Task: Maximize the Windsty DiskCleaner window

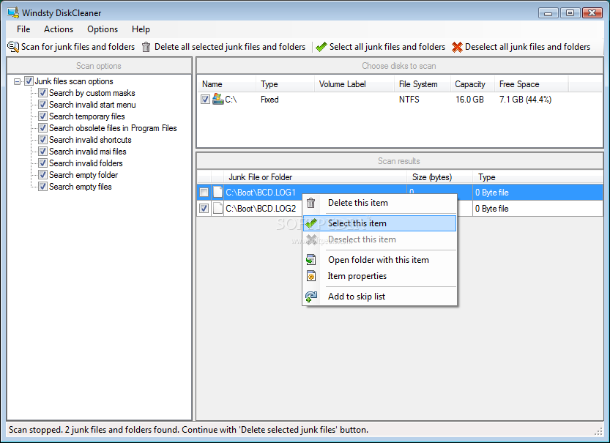Action: pos(570,13)
